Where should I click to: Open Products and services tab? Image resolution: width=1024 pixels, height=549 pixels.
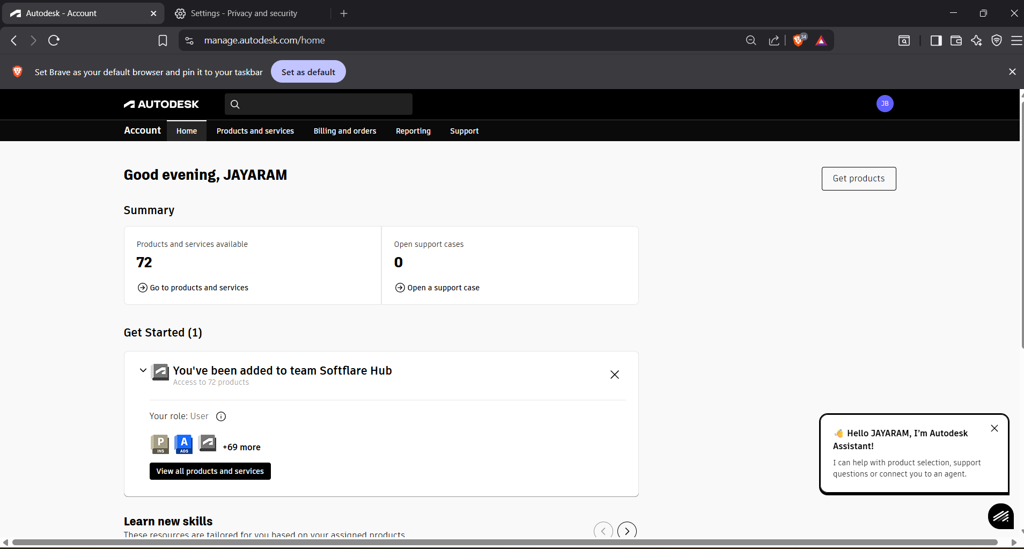pos(255,131)
